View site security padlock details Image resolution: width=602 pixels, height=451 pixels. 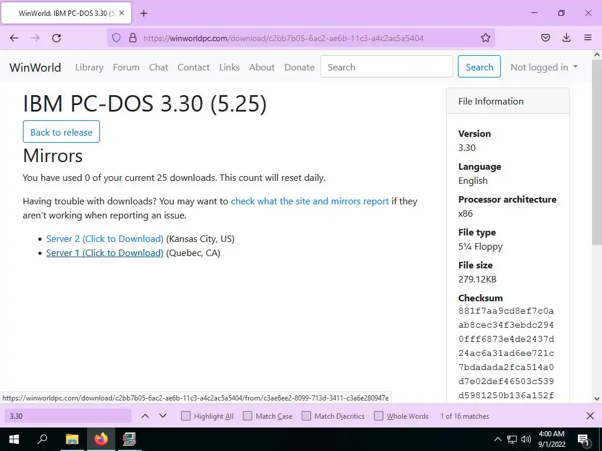coord(133,38)
